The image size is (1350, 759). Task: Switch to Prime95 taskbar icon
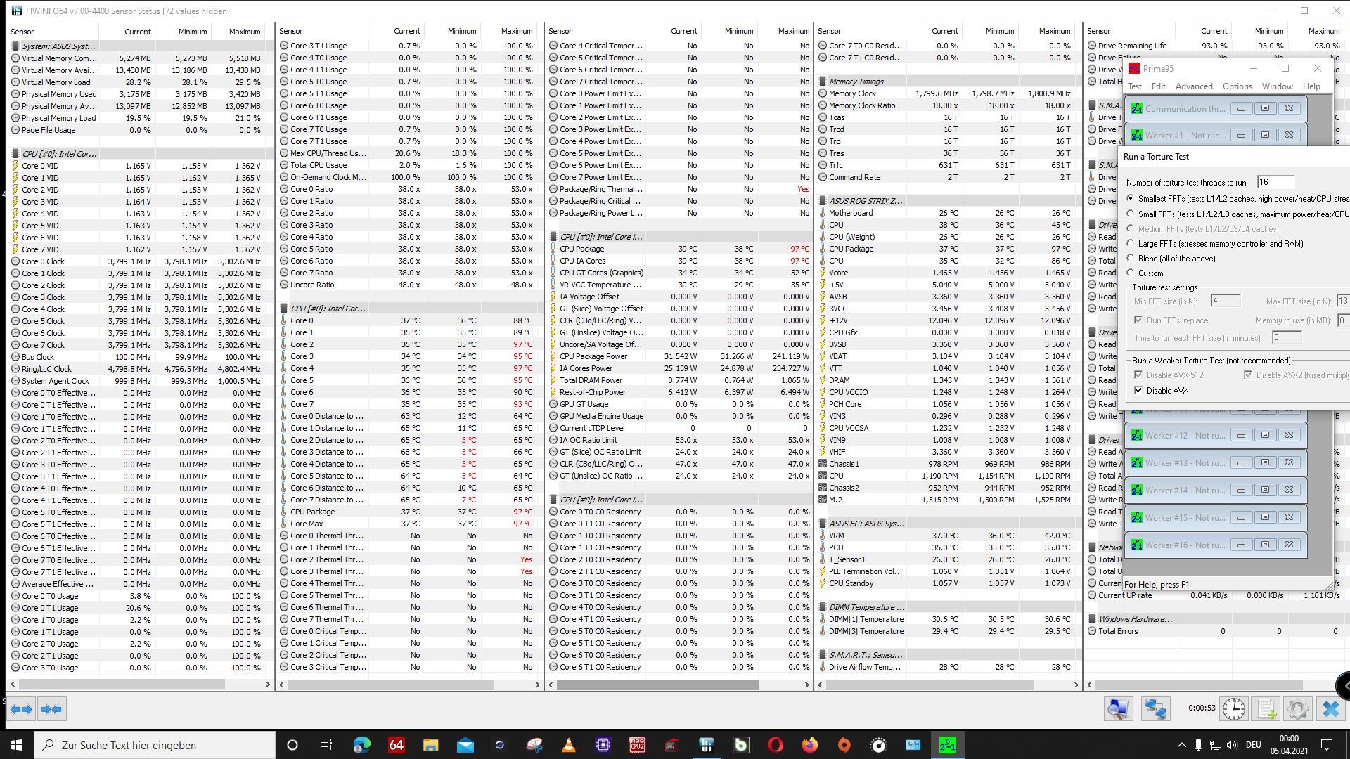(x=947, y=745)
